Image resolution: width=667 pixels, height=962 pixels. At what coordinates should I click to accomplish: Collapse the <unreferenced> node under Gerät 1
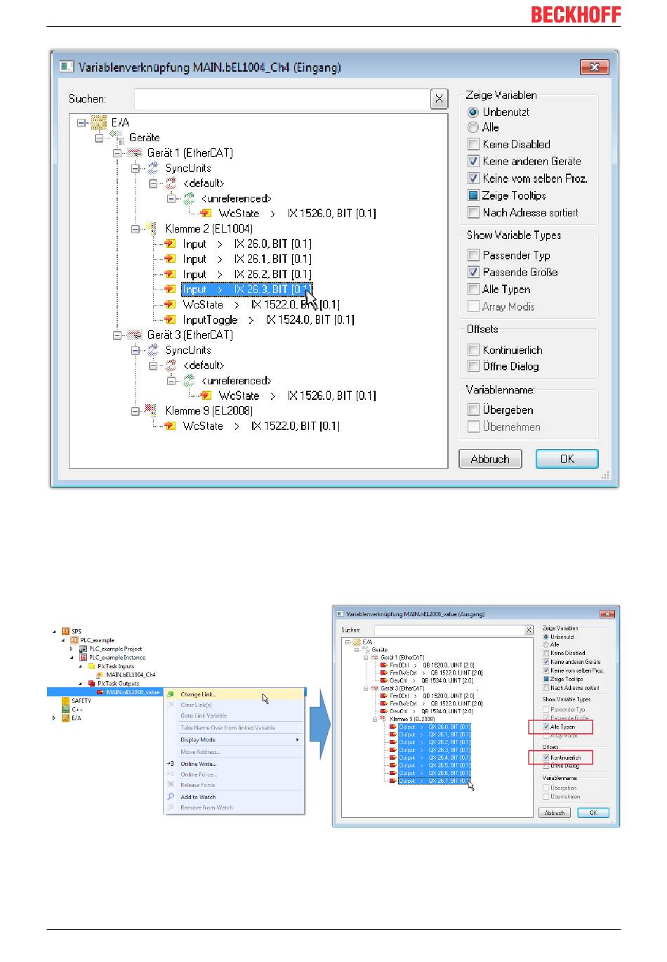[171, 199]
